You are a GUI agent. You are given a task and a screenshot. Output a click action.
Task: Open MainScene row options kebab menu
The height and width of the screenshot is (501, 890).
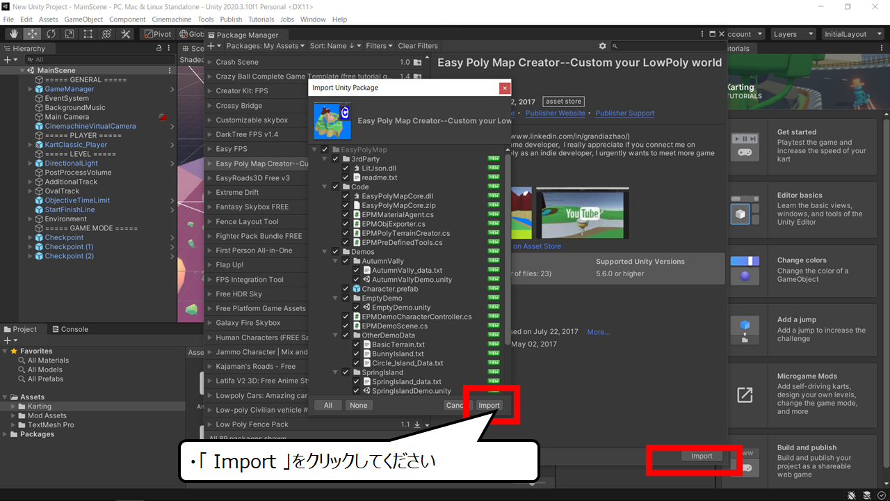click(x=170, y=70)
